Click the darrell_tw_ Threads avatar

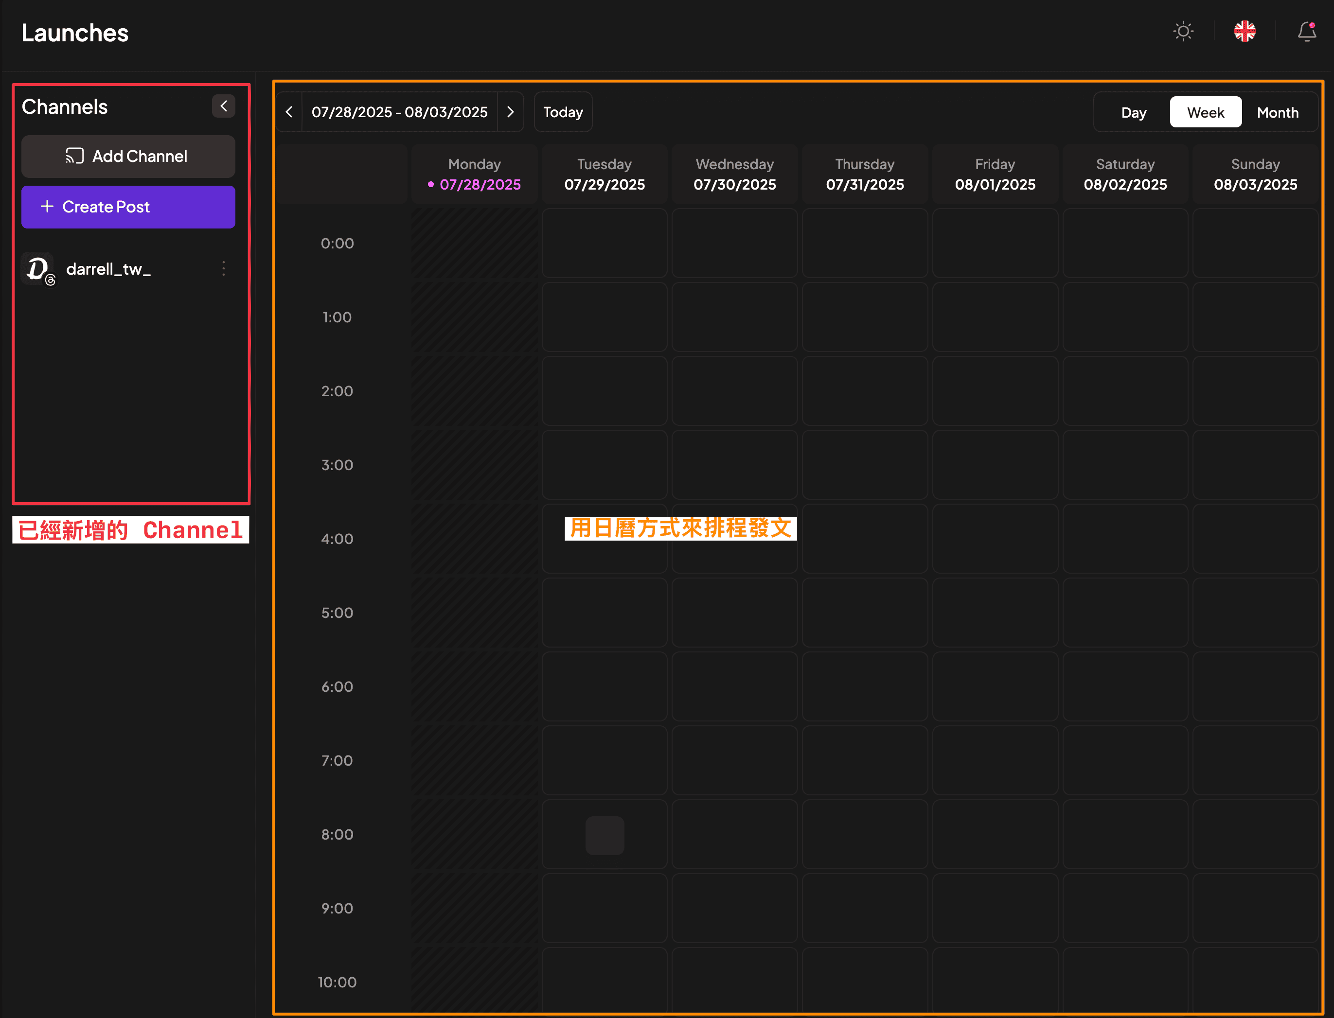[39, 268]
